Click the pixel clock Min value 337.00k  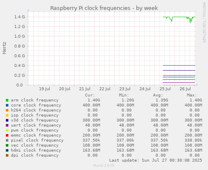(125, 140)
